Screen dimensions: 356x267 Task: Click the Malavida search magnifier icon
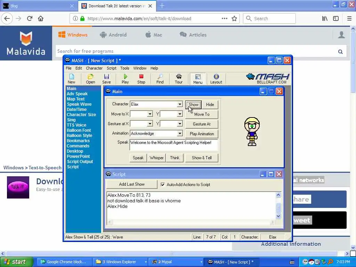340,51
